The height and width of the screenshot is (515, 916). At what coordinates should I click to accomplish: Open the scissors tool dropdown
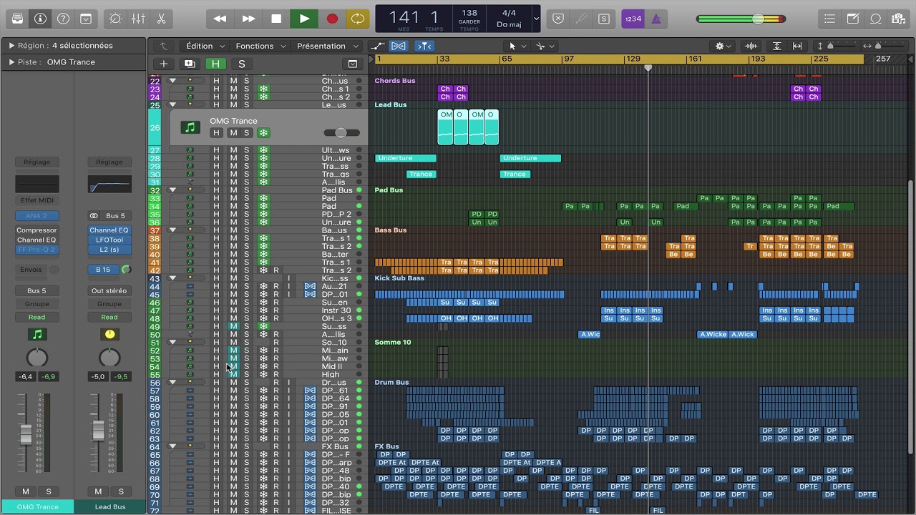pyautogui.click(x=545, y=46)
